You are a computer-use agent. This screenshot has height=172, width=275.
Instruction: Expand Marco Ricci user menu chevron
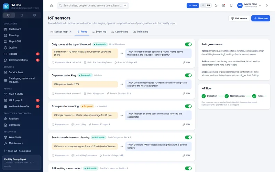[x=260, y=6]
